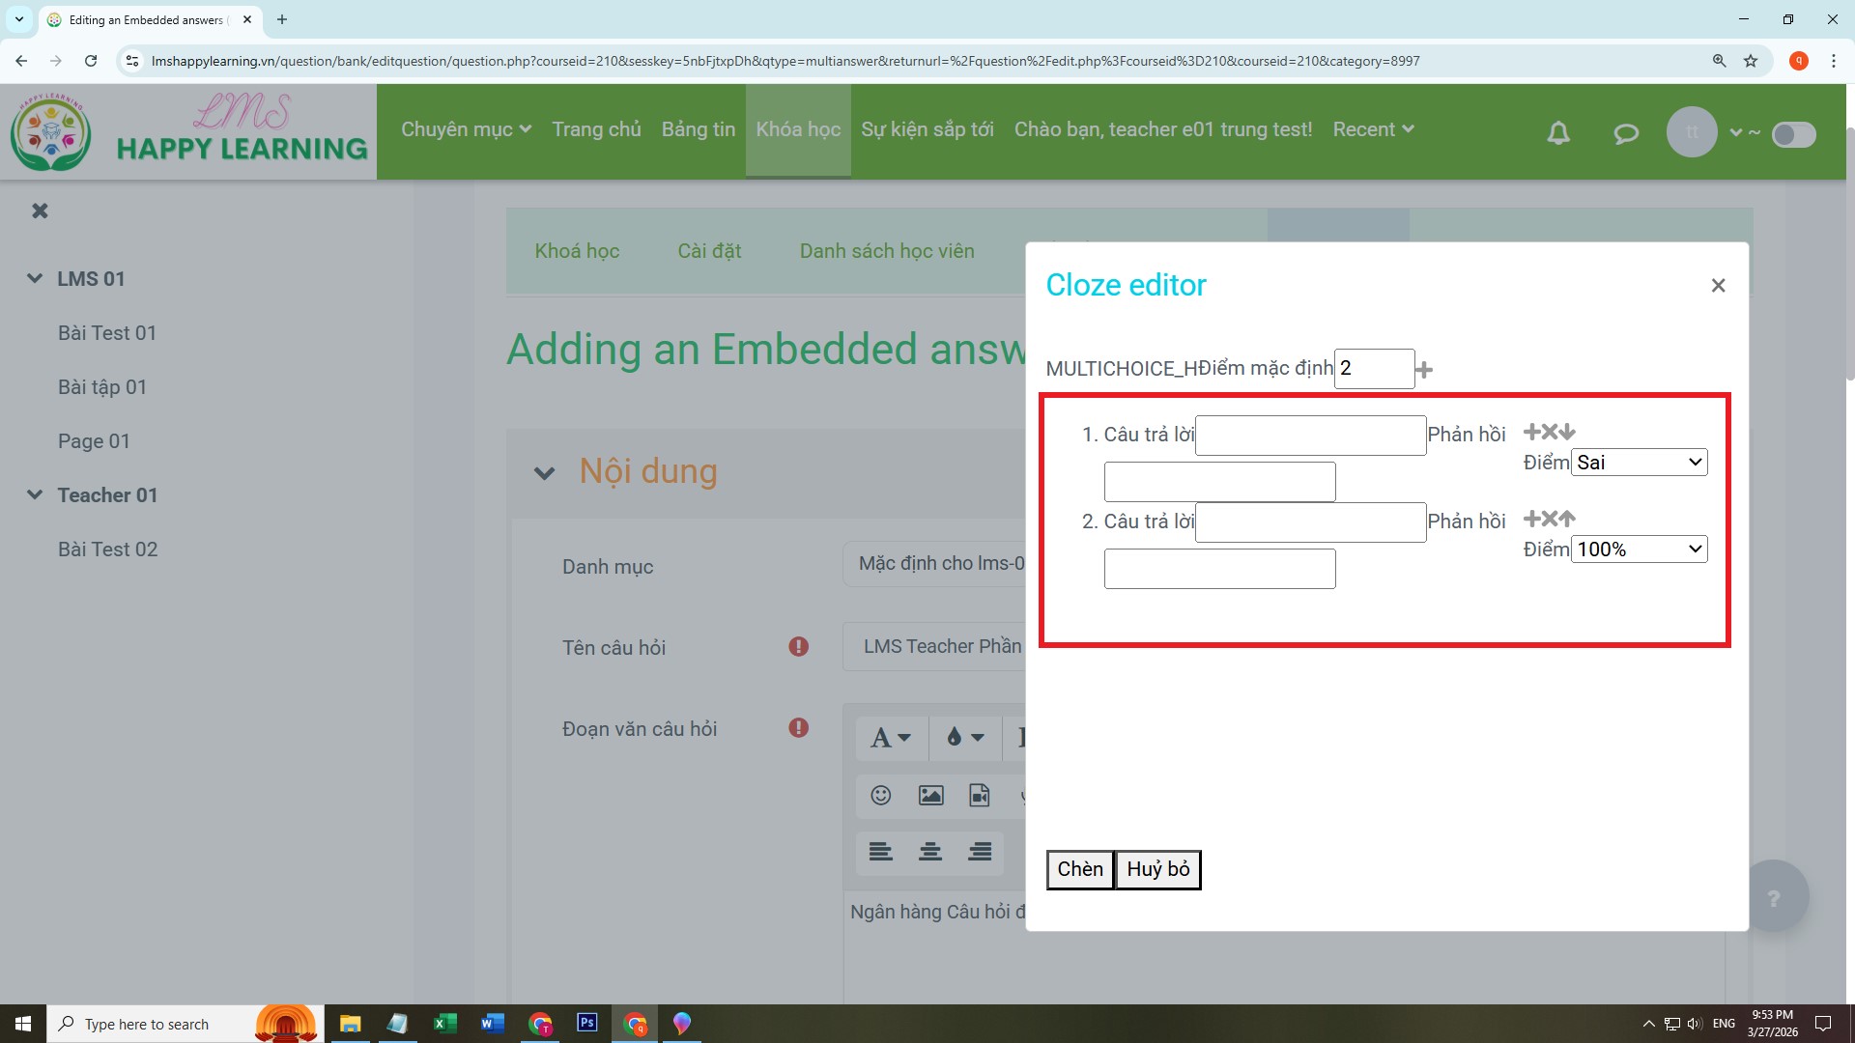Move answer 2 up with arrow icon
The height and width of the screenshot is (1043, 1855).
[1567, 519]
